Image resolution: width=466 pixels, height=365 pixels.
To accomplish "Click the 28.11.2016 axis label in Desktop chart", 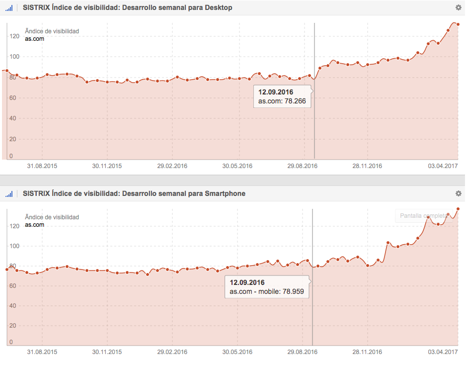I will point(368,166).
